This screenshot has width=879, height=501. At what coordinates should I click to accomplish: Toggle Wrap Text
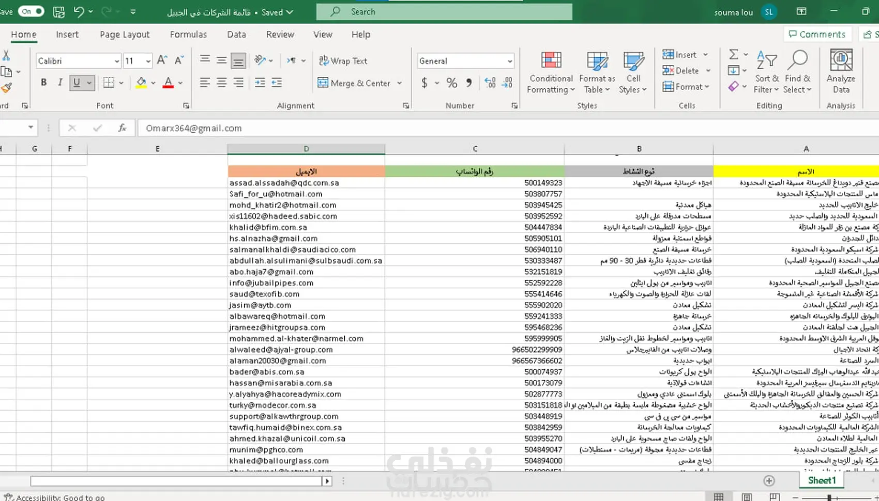click(x=343, y=61)
